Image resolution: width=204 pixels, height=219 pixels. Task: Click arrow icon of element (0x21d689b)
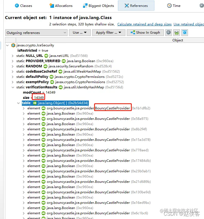click(x=43, y=182)
